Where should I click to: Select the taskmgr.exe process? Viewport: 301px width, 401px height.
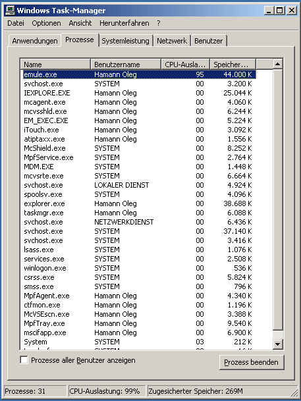pos(138,213)
